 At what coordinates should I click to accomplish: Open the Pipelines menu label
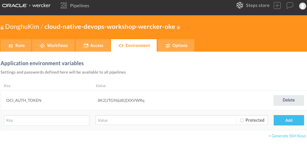pos(79,6)
